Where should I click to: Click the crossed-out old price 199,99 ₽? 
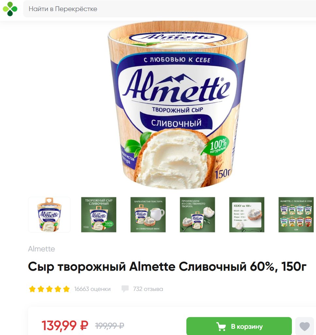(110, 326)
